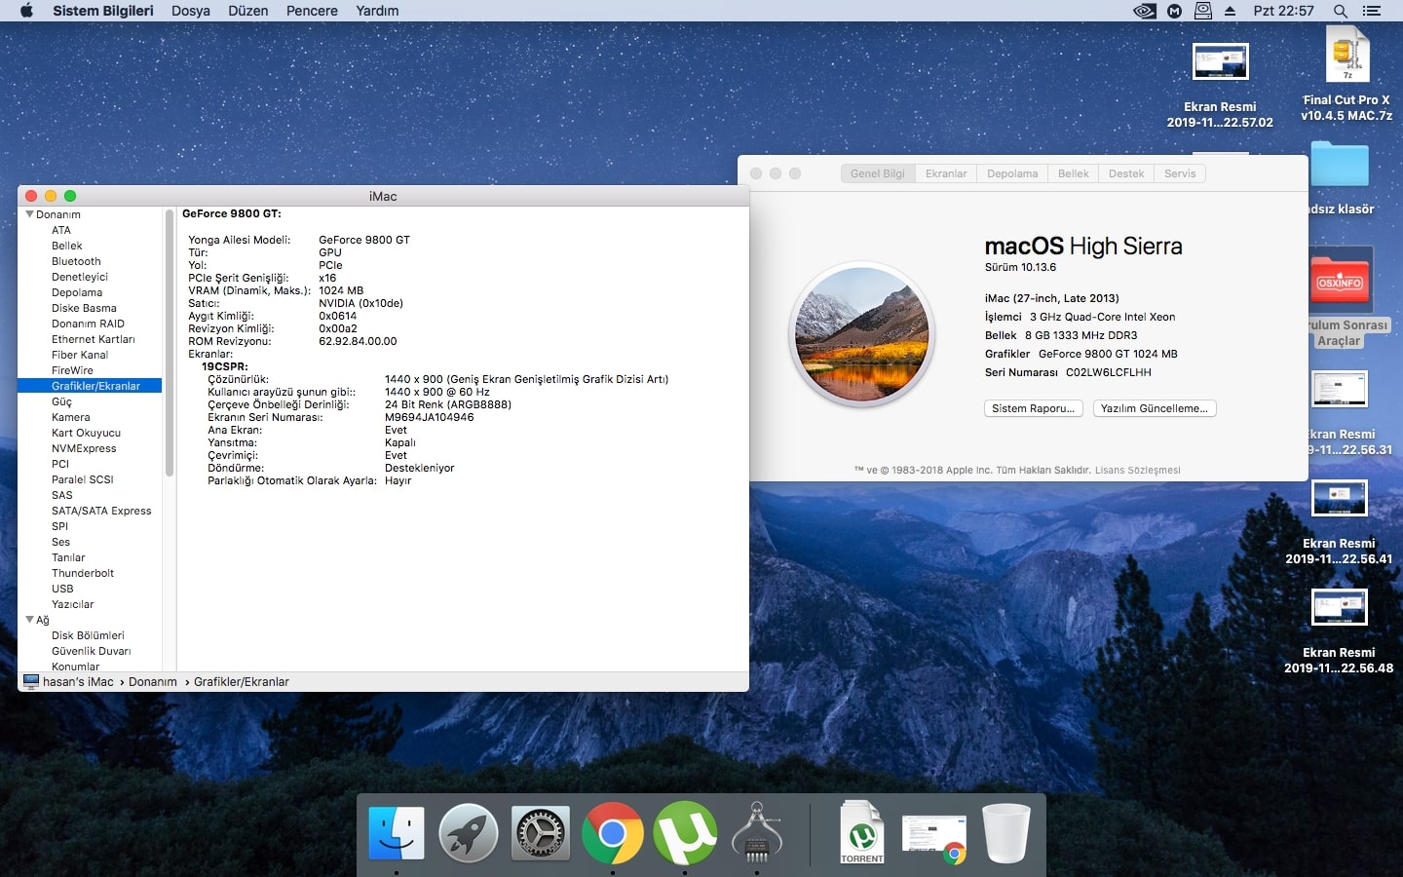This screenshot has height=877, width=1403.
Task: Switch to the Ekranlar tab
Action: (x=946, y=173)
